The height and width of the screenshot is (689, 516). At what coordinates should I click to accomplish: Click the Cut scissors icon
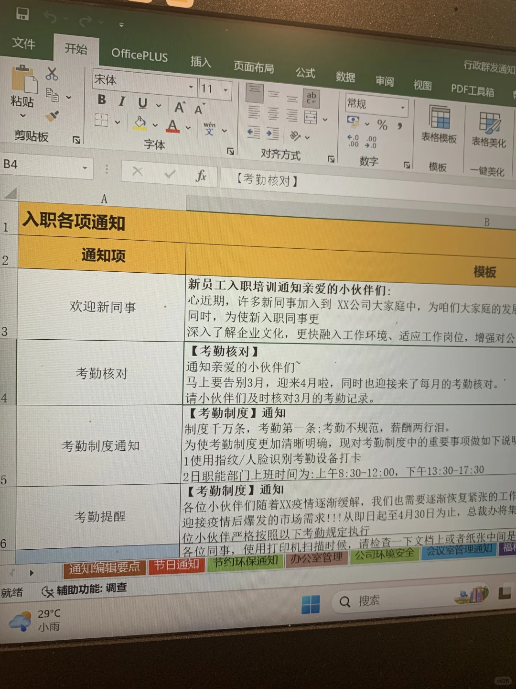pos(52,73)
